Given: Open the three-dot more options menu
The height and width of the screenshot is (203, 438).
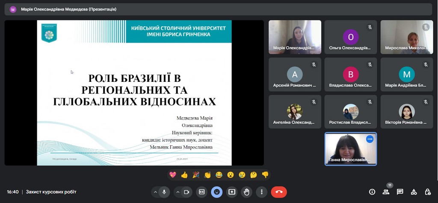Looking at the screenshot, I should click(x=261, y=192).
